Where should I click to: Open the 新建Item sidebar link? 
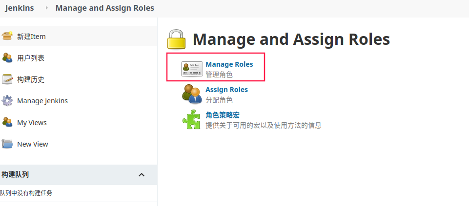tap(31, 37)
